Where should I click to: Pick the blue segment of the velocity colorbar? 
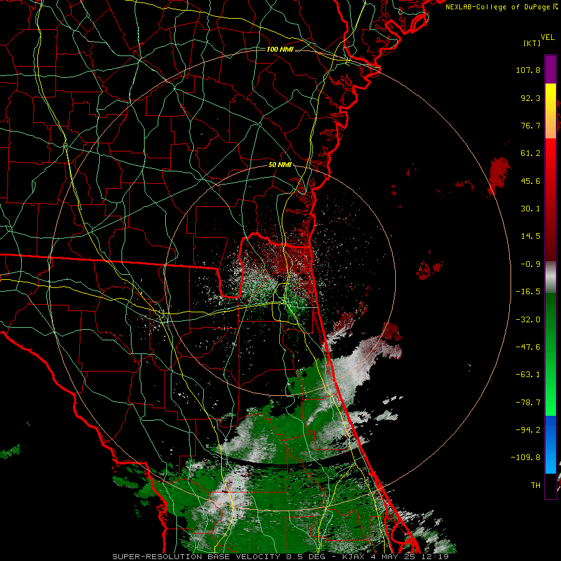click(x=550, y=444)
